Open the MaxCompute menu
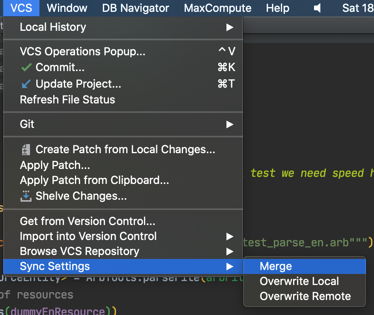Viewport: 374px width, 315px height. [x=217, y=7]
